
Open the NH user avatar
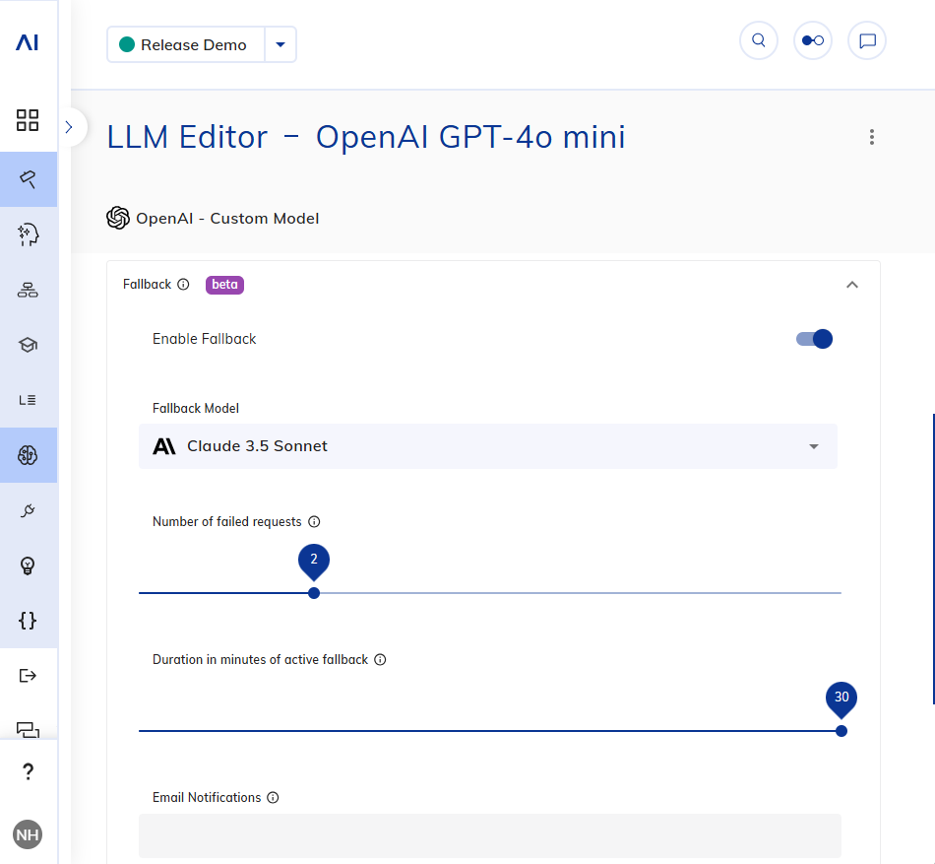pyautogui.click(x=28, y=834)
